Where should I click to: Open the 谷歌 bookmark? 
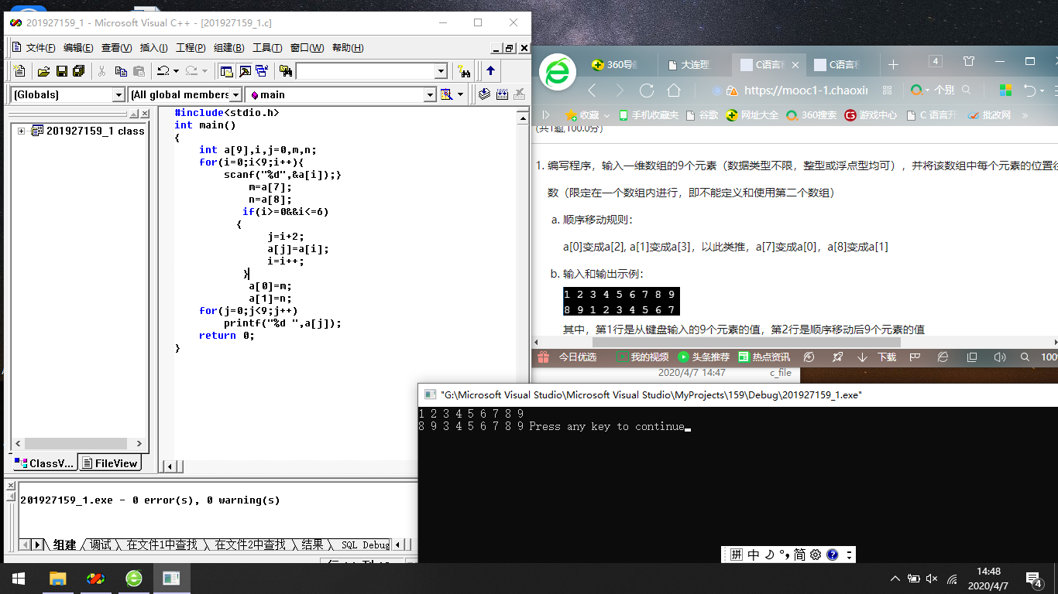[x=702, y=115]
